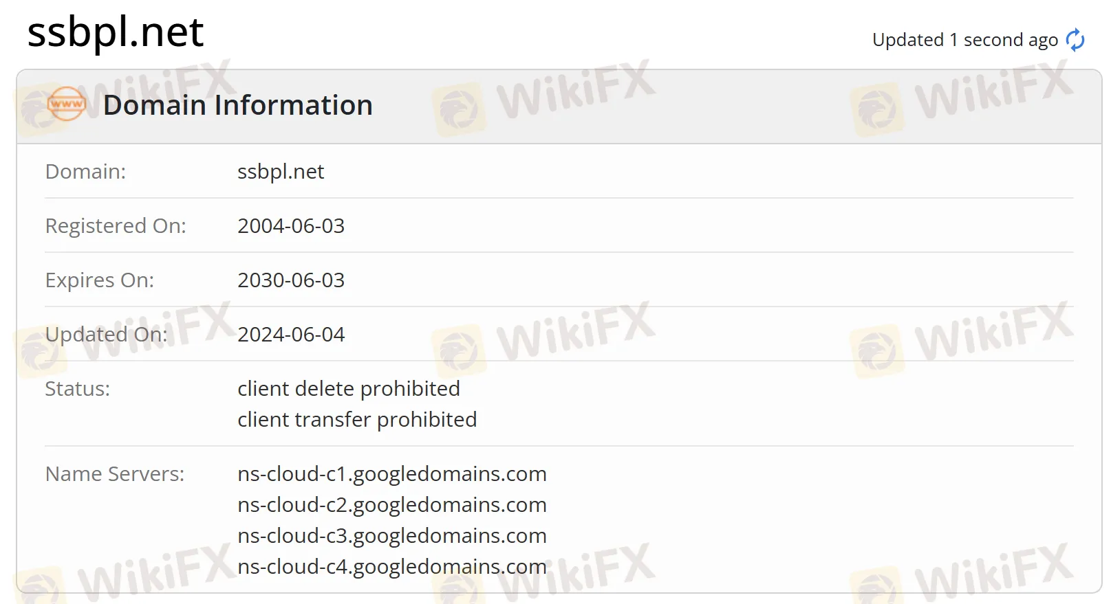
Task: Select the Registered On date 2004-06-03
Action: [291, 225]
